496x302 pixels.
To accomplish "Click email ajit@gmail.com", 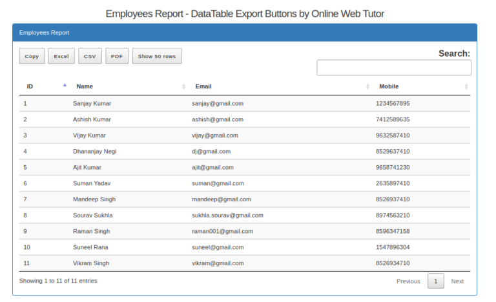I will tap(212, 167).
